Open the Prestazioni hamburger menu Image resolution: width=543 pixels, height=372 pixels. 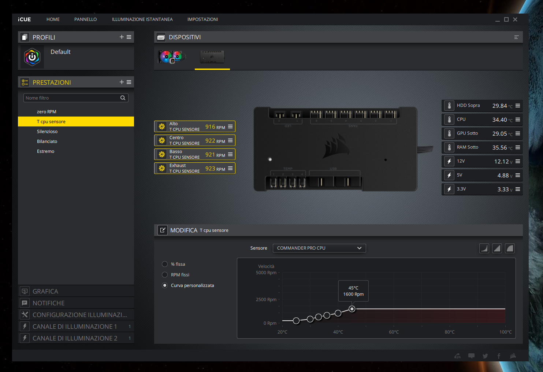point(129,82)
